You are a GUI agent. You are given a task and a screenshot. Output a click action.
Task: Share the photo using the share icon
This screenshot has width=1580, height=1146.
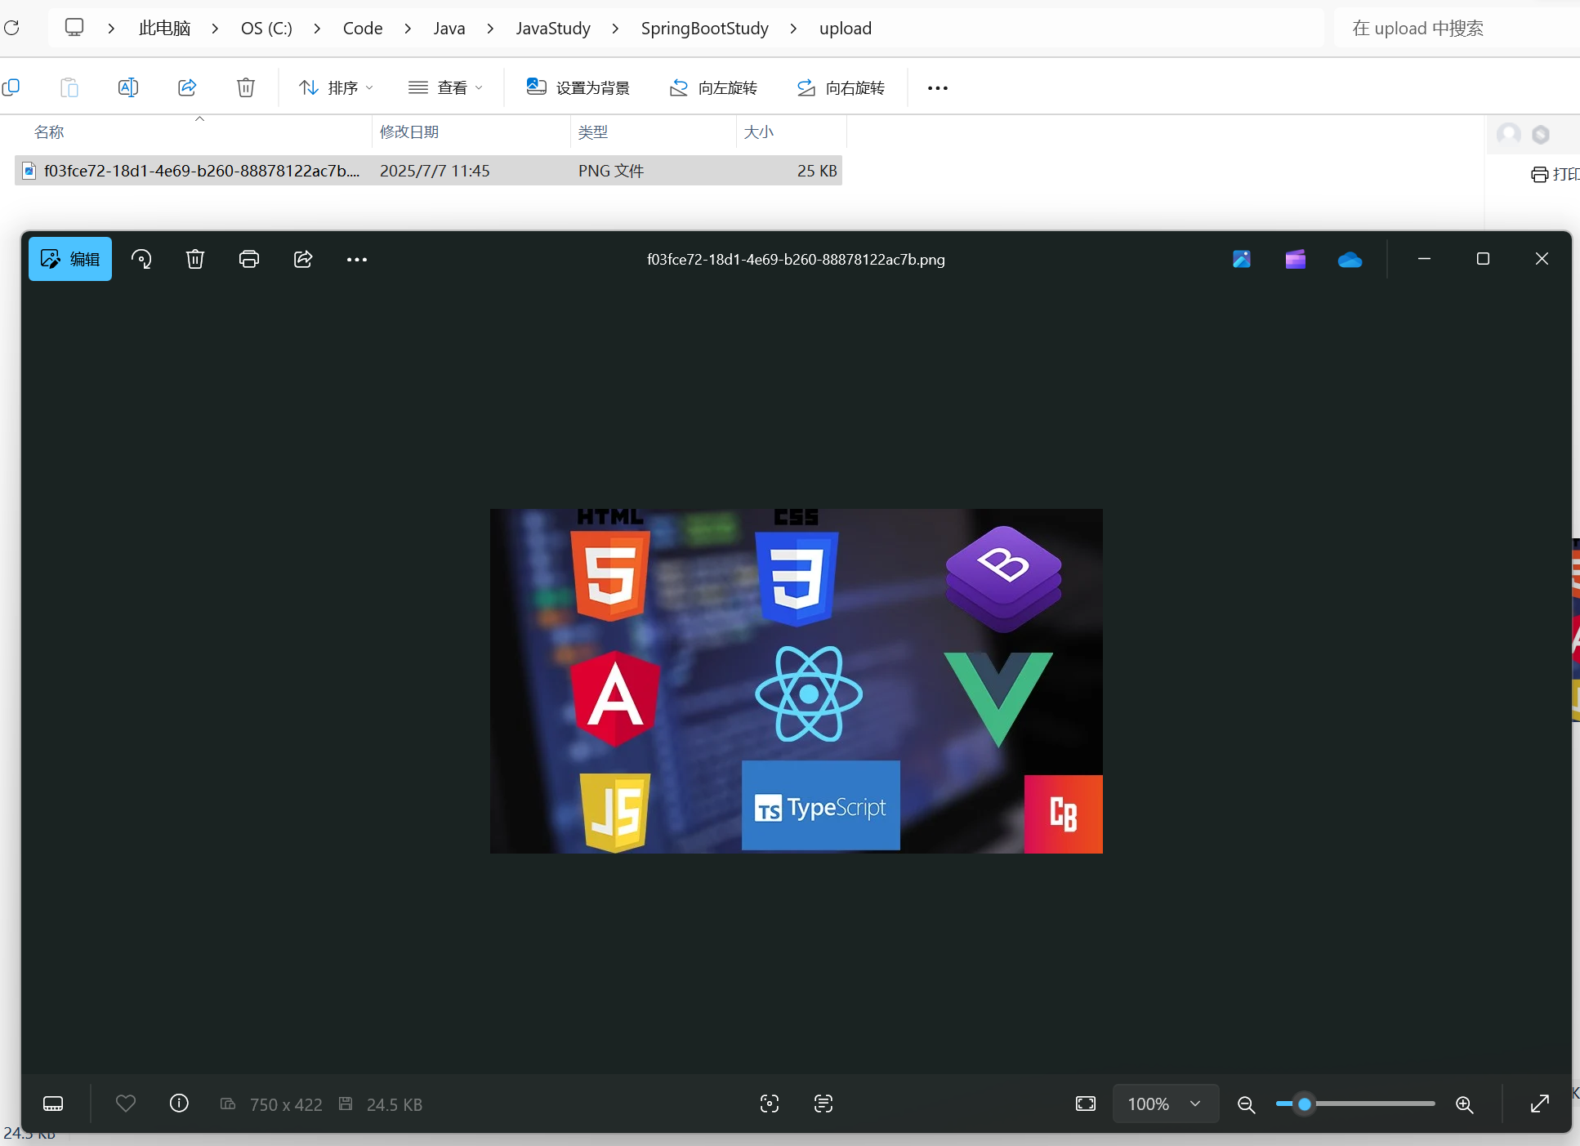click(x=303, y=259)
